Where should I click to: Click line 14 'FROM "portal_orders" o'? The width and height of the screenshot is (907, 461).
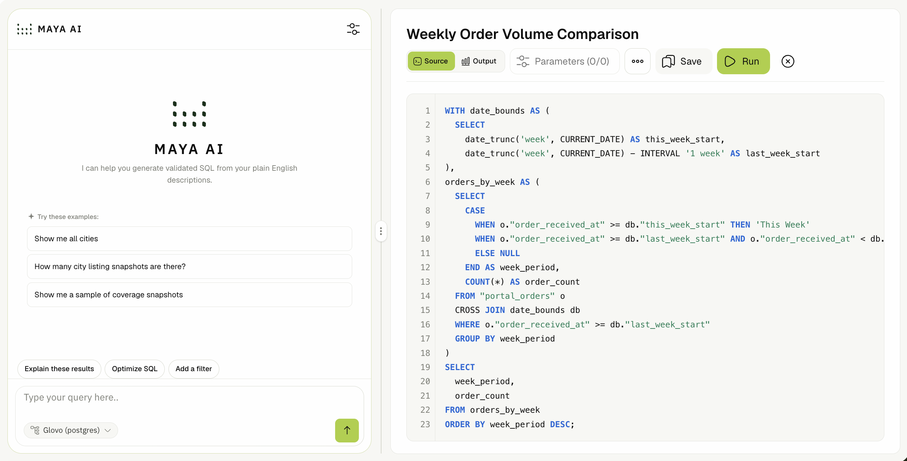(510, 296)
